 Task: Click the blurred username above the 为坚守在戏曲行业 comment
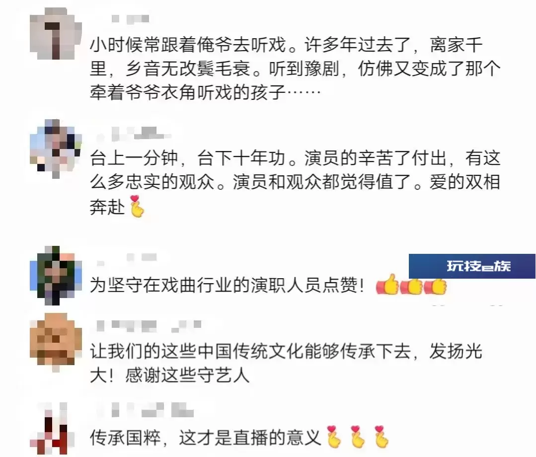[127, 258]
